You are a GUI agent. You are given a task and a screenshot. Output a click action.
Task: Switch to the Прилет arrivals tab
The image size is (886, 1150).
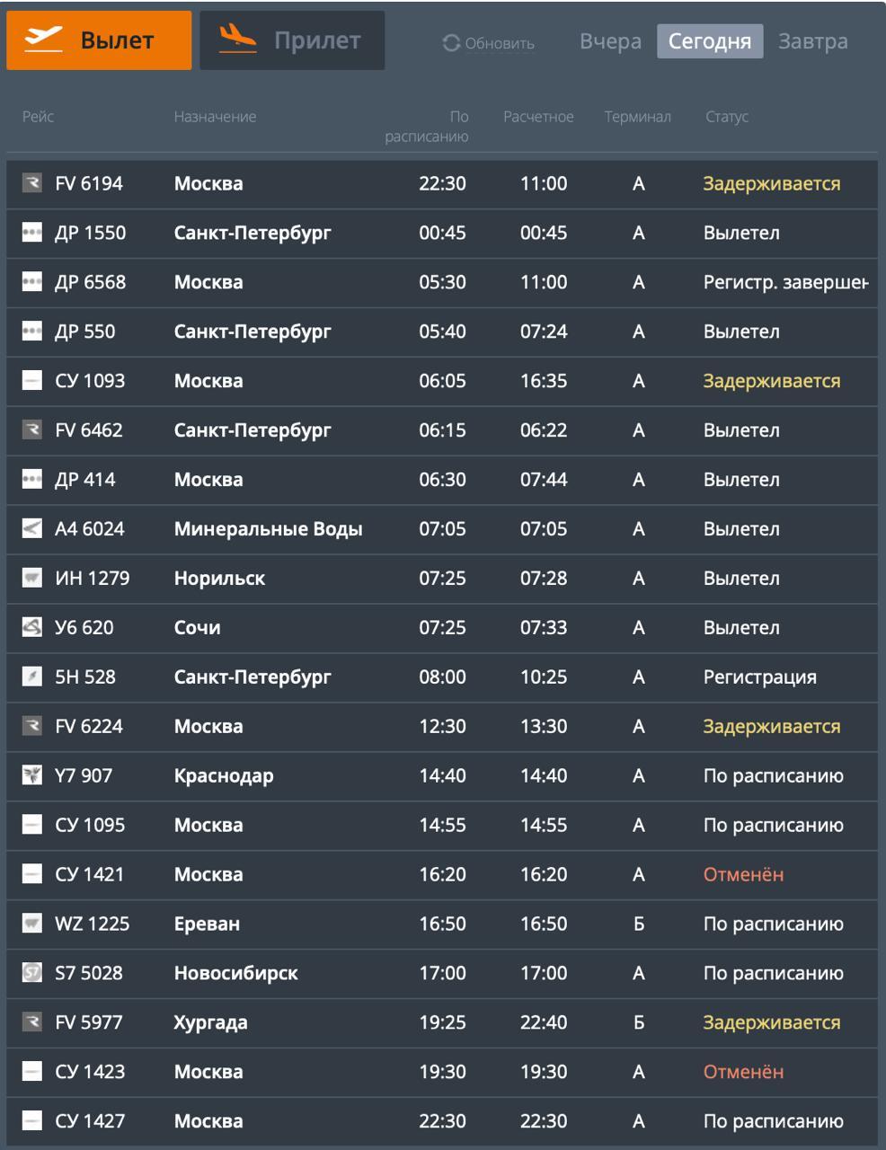292,40
